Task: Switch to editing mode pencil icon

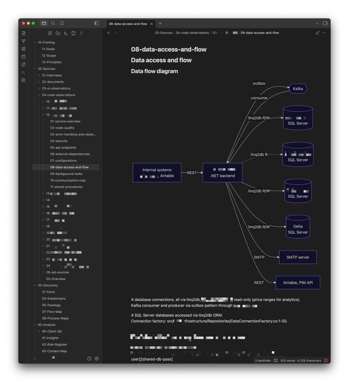Action: pyautogui.click(x=317, y=33)
